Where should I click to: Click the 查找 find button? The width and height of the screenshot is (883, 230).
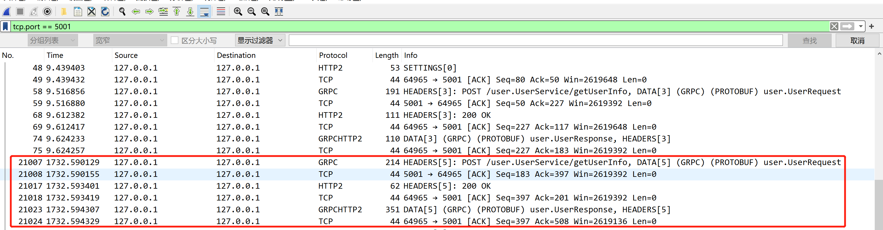(x=810, y=40)
